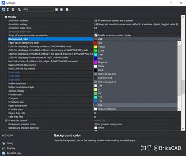The width and height of the screenshot is (186, 156).
Task: Click the filter view toolbar icon
Action: [x=13, y=9]
